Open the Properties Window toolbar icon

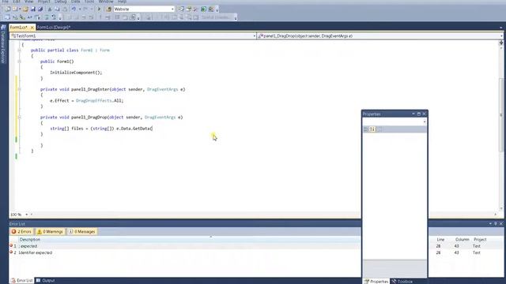188,9
